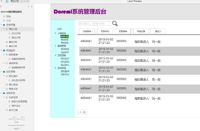Open 主页 page in the sitemap tree
Screen dimensions: 200x131
[x=8, y=21]
